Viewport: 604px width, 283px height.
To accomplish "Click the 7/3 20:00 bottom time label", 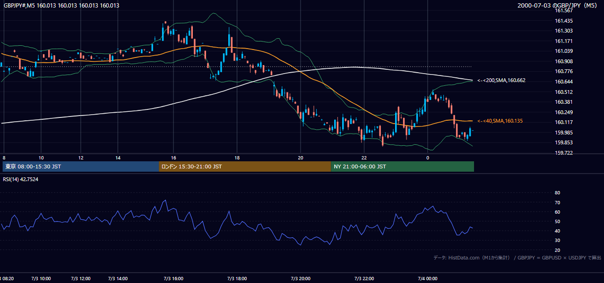I will [x=301, y=279].
